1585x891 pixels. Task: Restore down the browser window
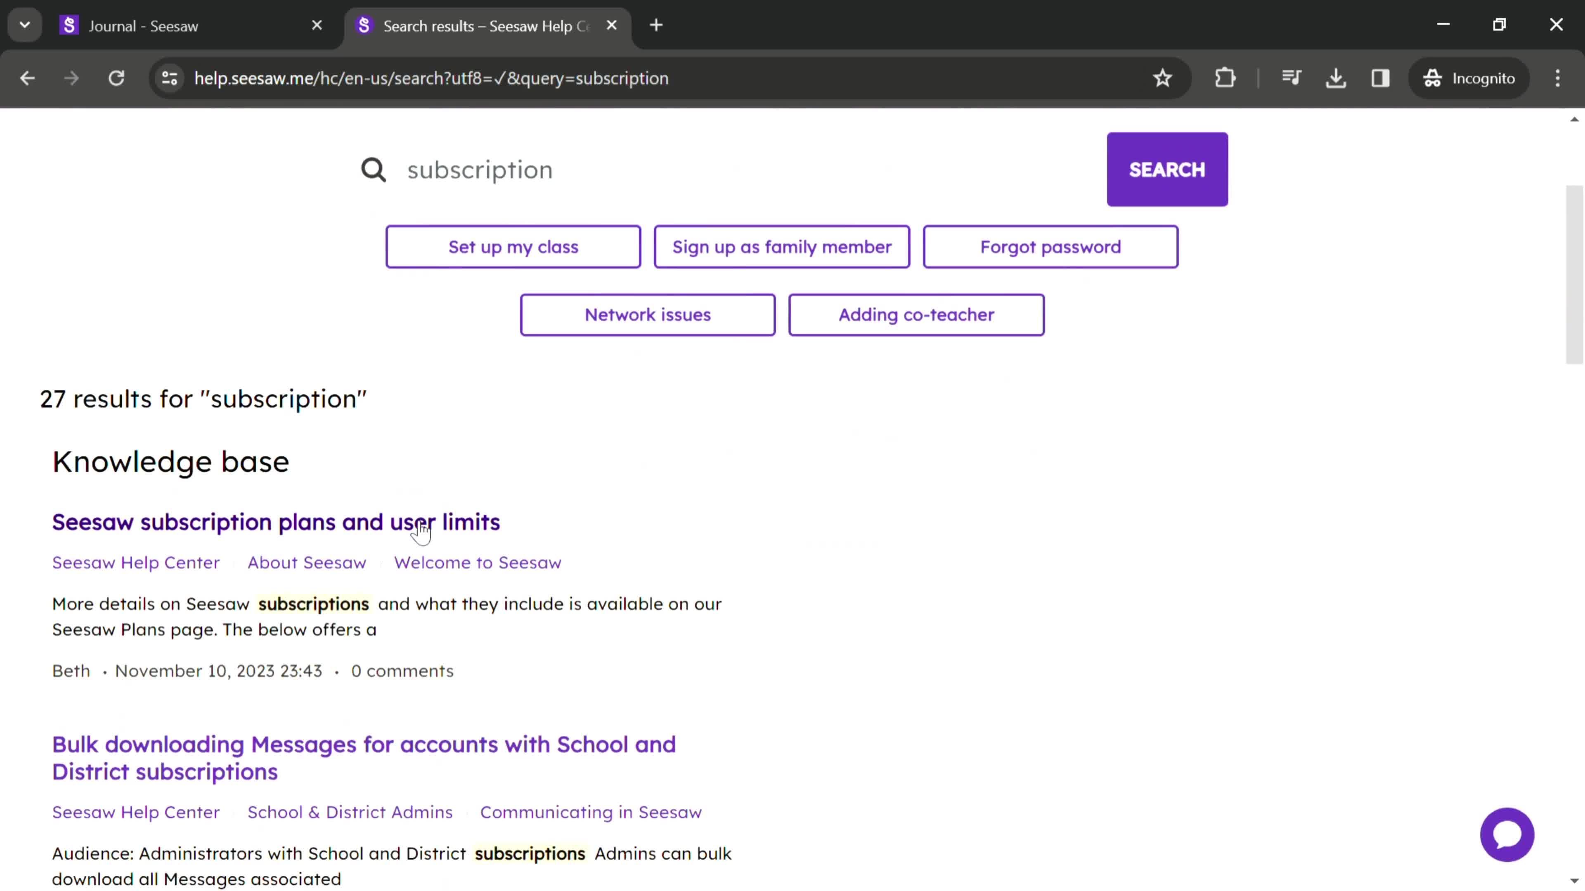coord(1500,25)
